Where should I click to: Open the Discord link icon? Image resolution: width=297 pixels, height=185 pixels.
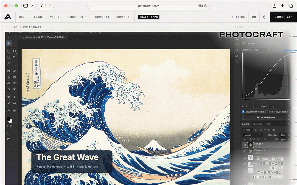254,17
